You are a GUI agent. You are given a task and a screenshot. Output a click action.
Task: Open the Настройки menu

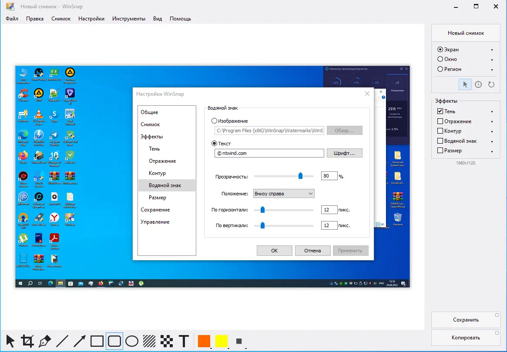click(x=91, y=19)
